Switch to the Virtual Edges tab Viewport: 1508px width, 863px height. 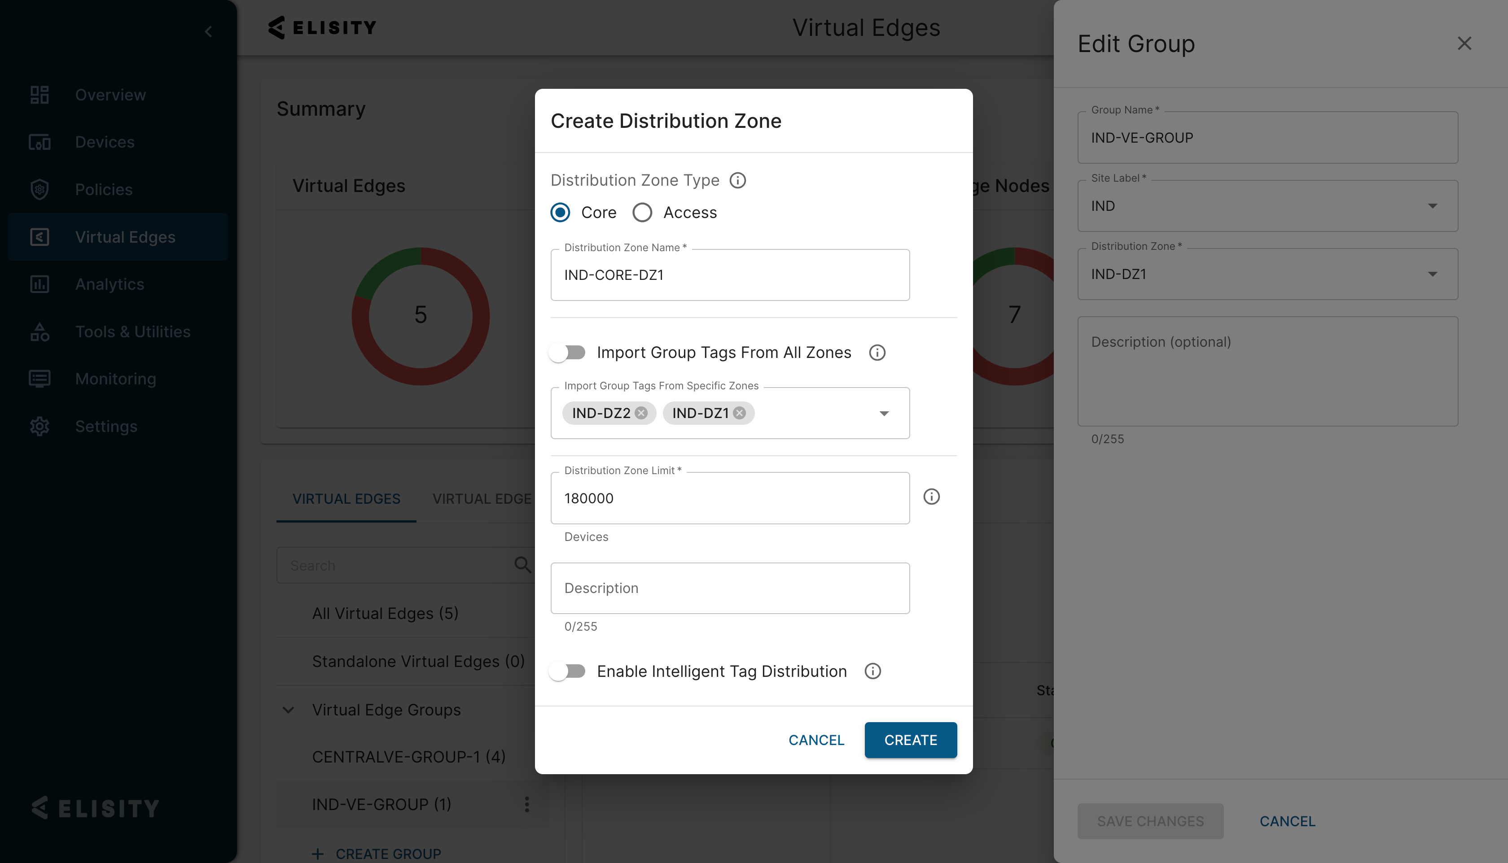click(x=346, y=498)
